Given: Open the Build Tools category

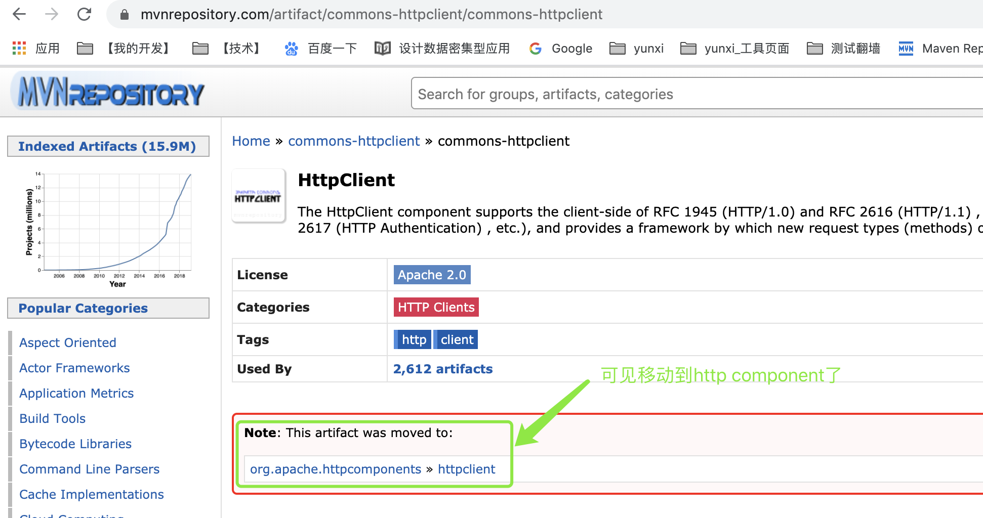Looking at the screenshot, I should click(53, 418).
